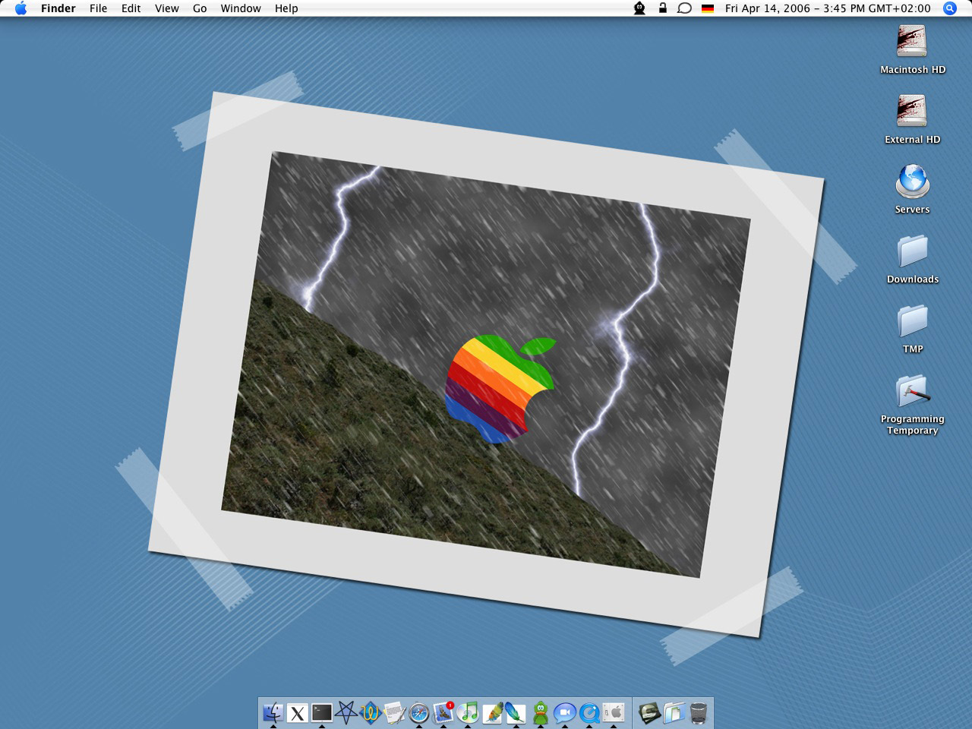
Task: Open iChat camera bubble in Dock
Action: pyautogui.click(x=565, y=712)
